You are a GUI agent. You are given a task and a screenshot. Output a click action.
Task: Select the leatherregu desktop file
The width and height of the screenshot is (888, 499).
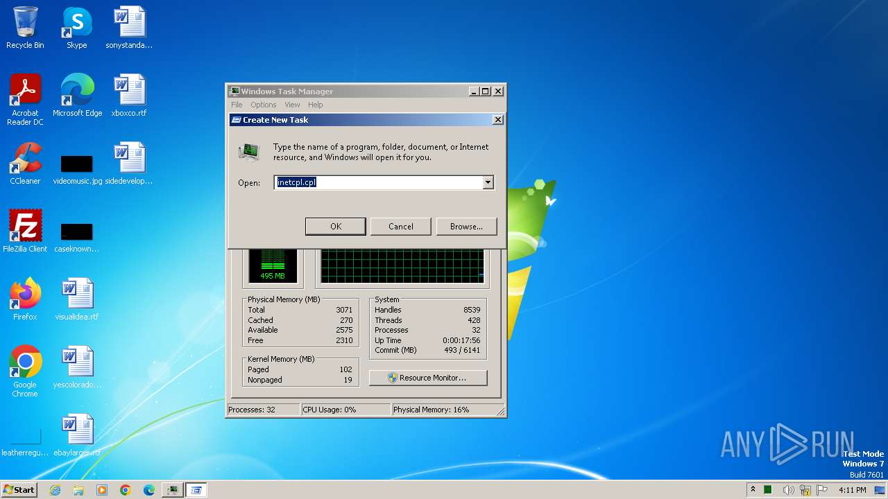click(x=25, y=441)
